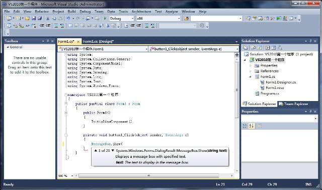The width and height of the screenshot is (322, 190).
Task: Collapse the Form1.cs node in Solution Explorer
Action: 251,76
